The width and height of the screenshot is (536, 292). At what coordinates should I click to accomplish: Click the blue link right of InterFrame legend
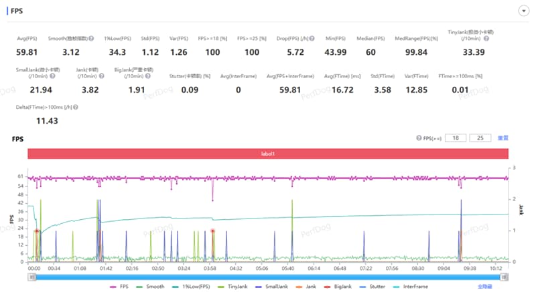[x=484, y=287]
